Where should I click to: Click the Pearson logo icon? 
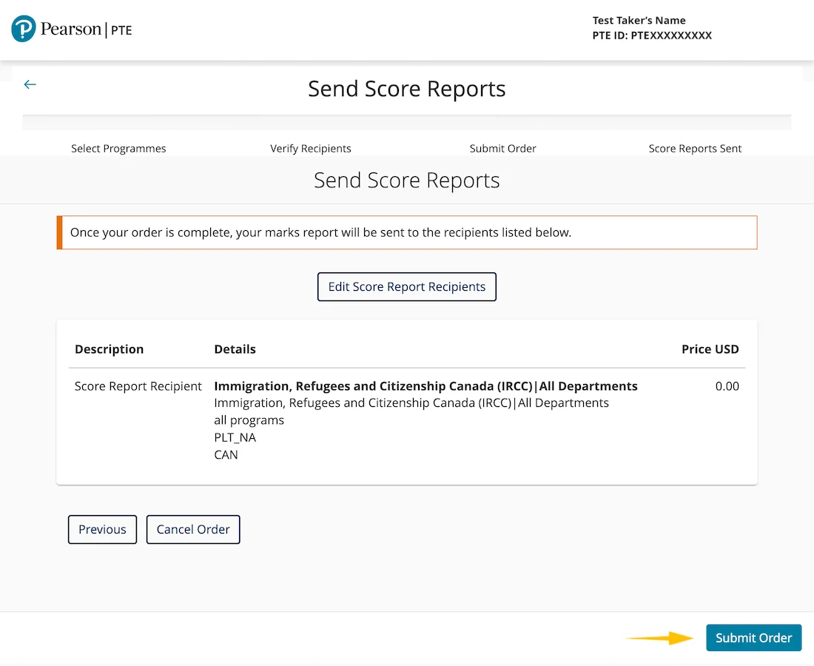(24, 29)
